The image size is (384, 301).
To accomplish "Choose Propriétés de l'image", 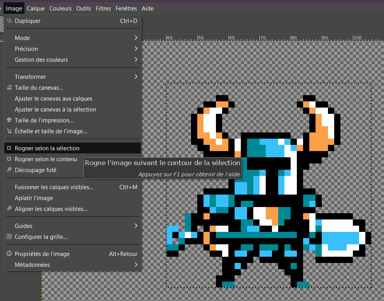I will 72,254.
